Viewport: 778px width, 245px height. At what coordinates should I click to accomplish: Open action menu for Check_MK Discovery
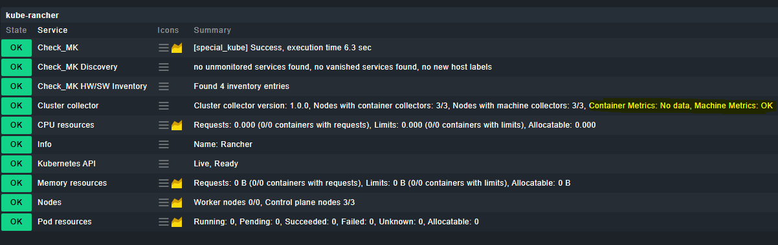pyautogui.click(x=164, y=67)
